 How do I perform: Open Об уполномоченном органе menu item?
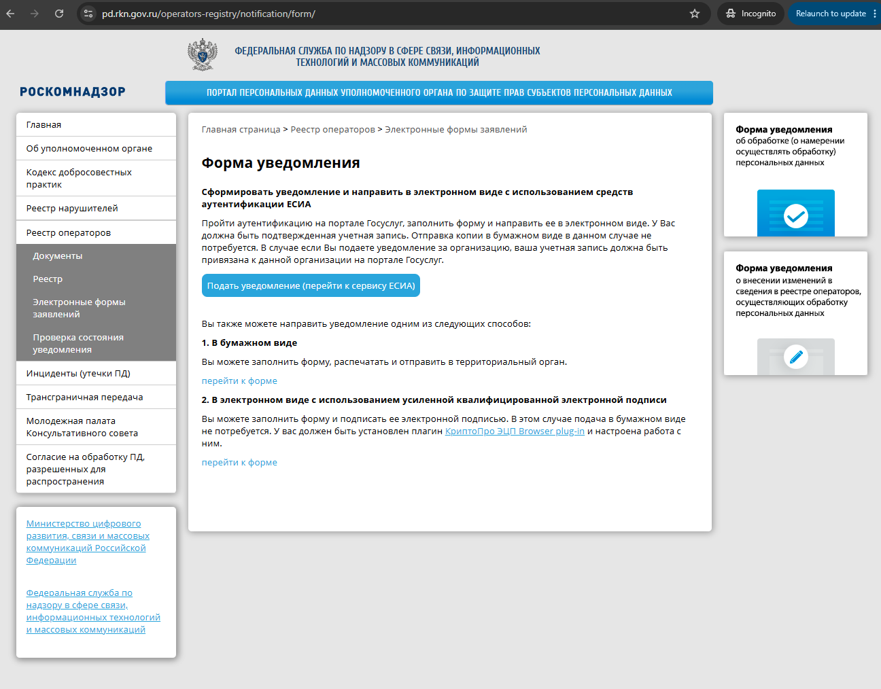click(x=96, y=149)
